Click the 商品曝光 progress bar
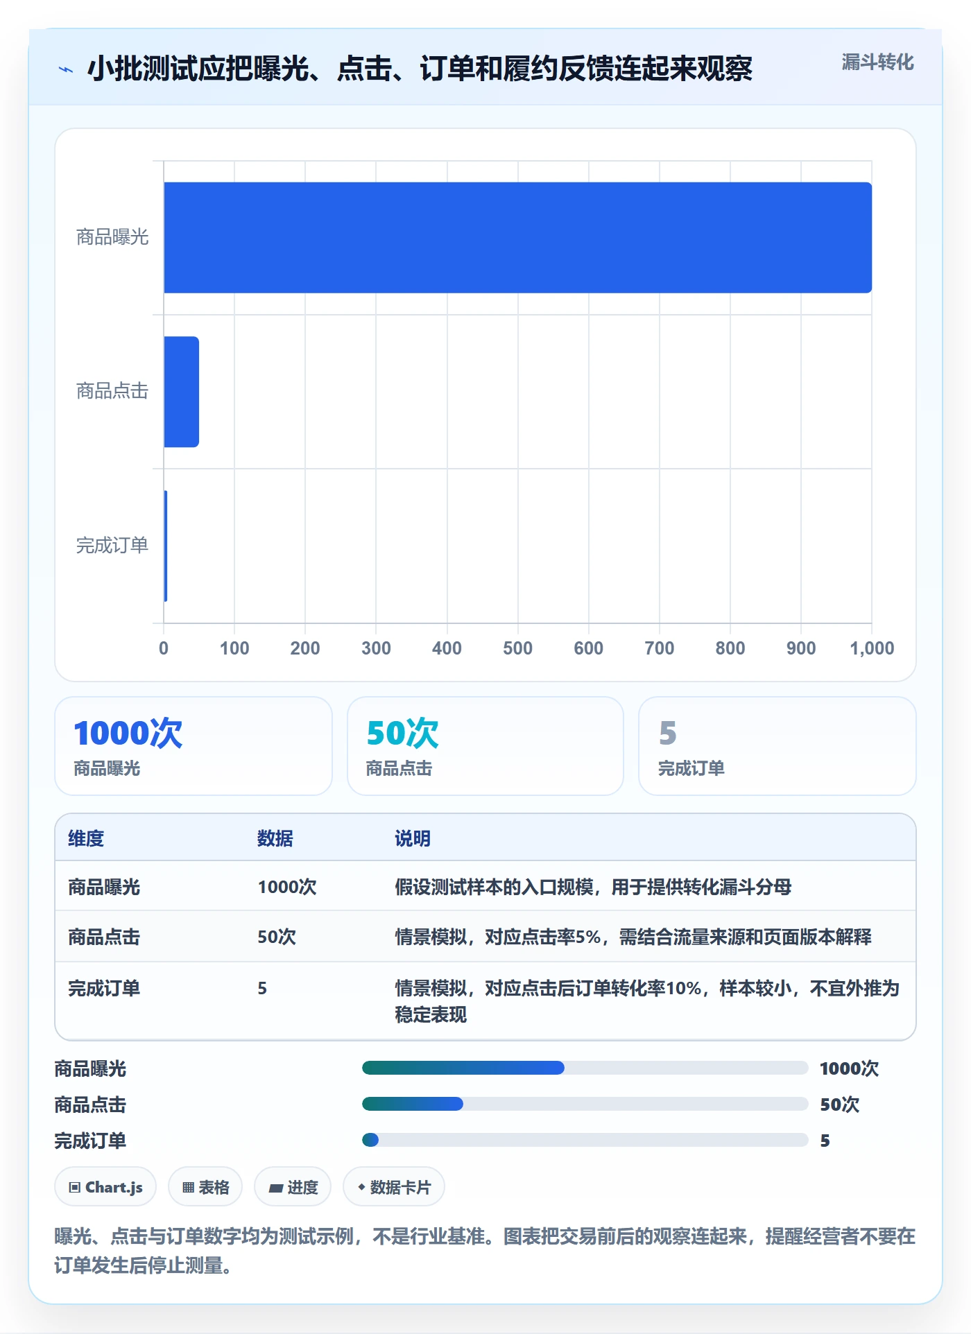This screenshot has width=971, height=1334. tap(585, 1068)
